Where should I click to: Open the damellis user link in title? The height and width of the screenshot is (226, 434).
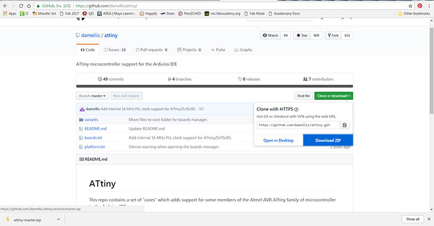90,36
